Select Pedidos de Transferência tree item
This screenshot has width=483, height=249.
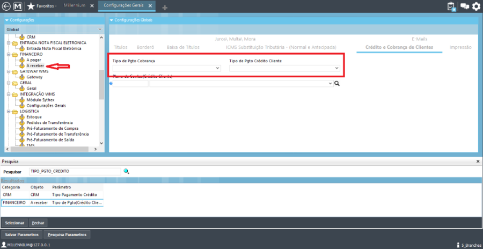[x=49, y=123]
